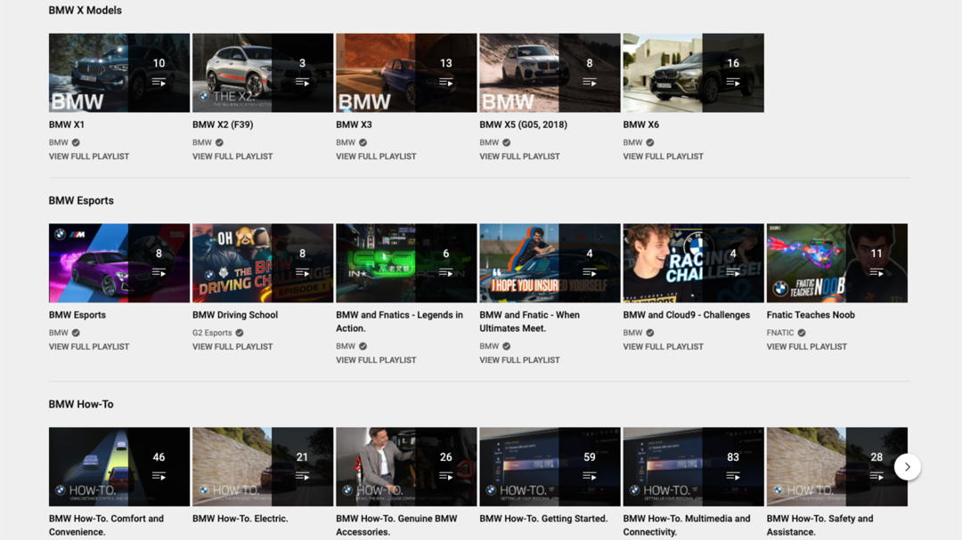Image resolution: width=962 pixels, height=540 pixels.
Task: View full playlist for BMW and Cloud9 - Challenges
Action: pyautogui.click(x=664, y=346)
